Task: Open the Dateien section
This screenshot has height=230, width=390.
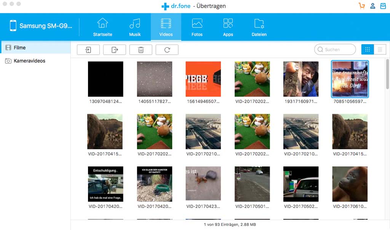Action: (259, 26)
